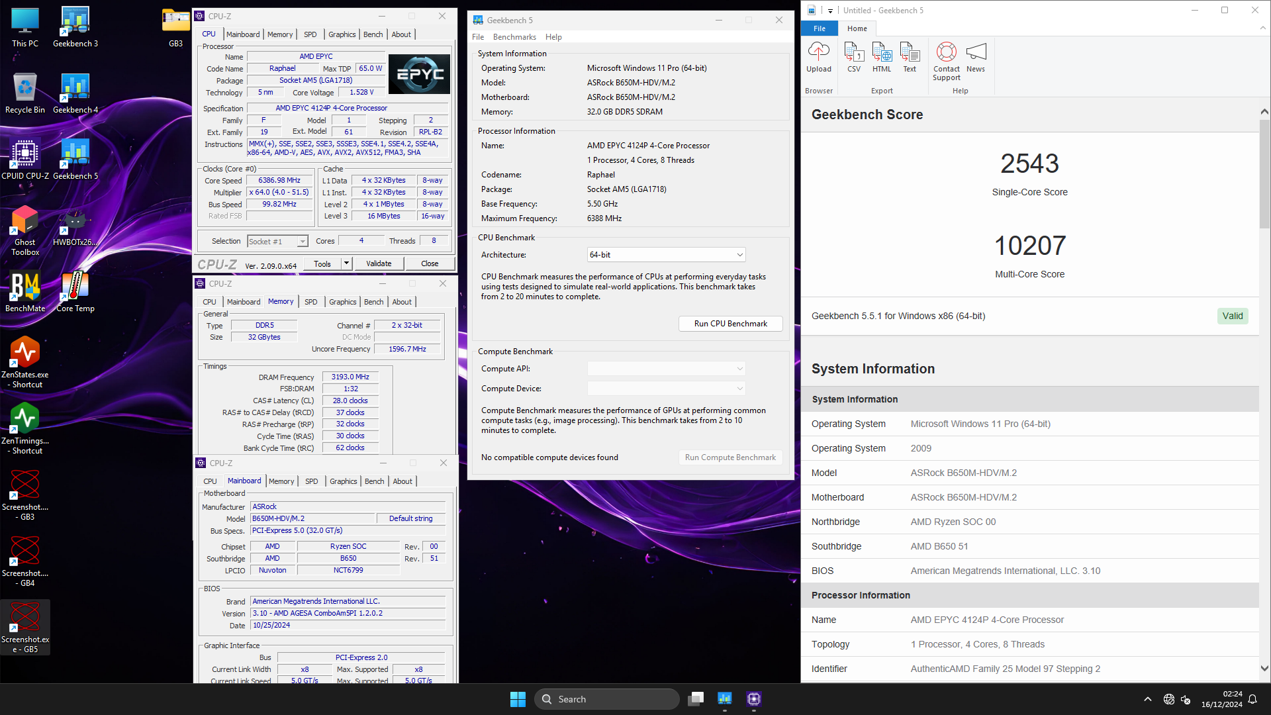Open HWBOTx26 desktop shortcut
This screenshot has height=715, width=1271.
click(75, 226)
